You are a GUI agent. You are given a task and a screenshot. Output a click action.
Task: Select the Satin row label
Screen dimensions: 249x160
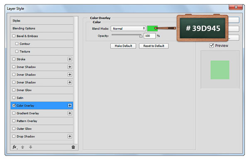click(x=20, y=98)
